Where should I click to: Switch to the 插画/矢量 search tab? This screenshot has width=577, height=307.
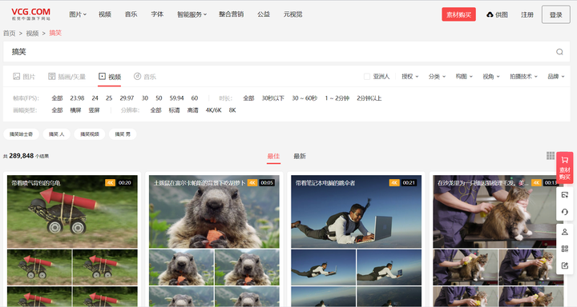[67, 77]
